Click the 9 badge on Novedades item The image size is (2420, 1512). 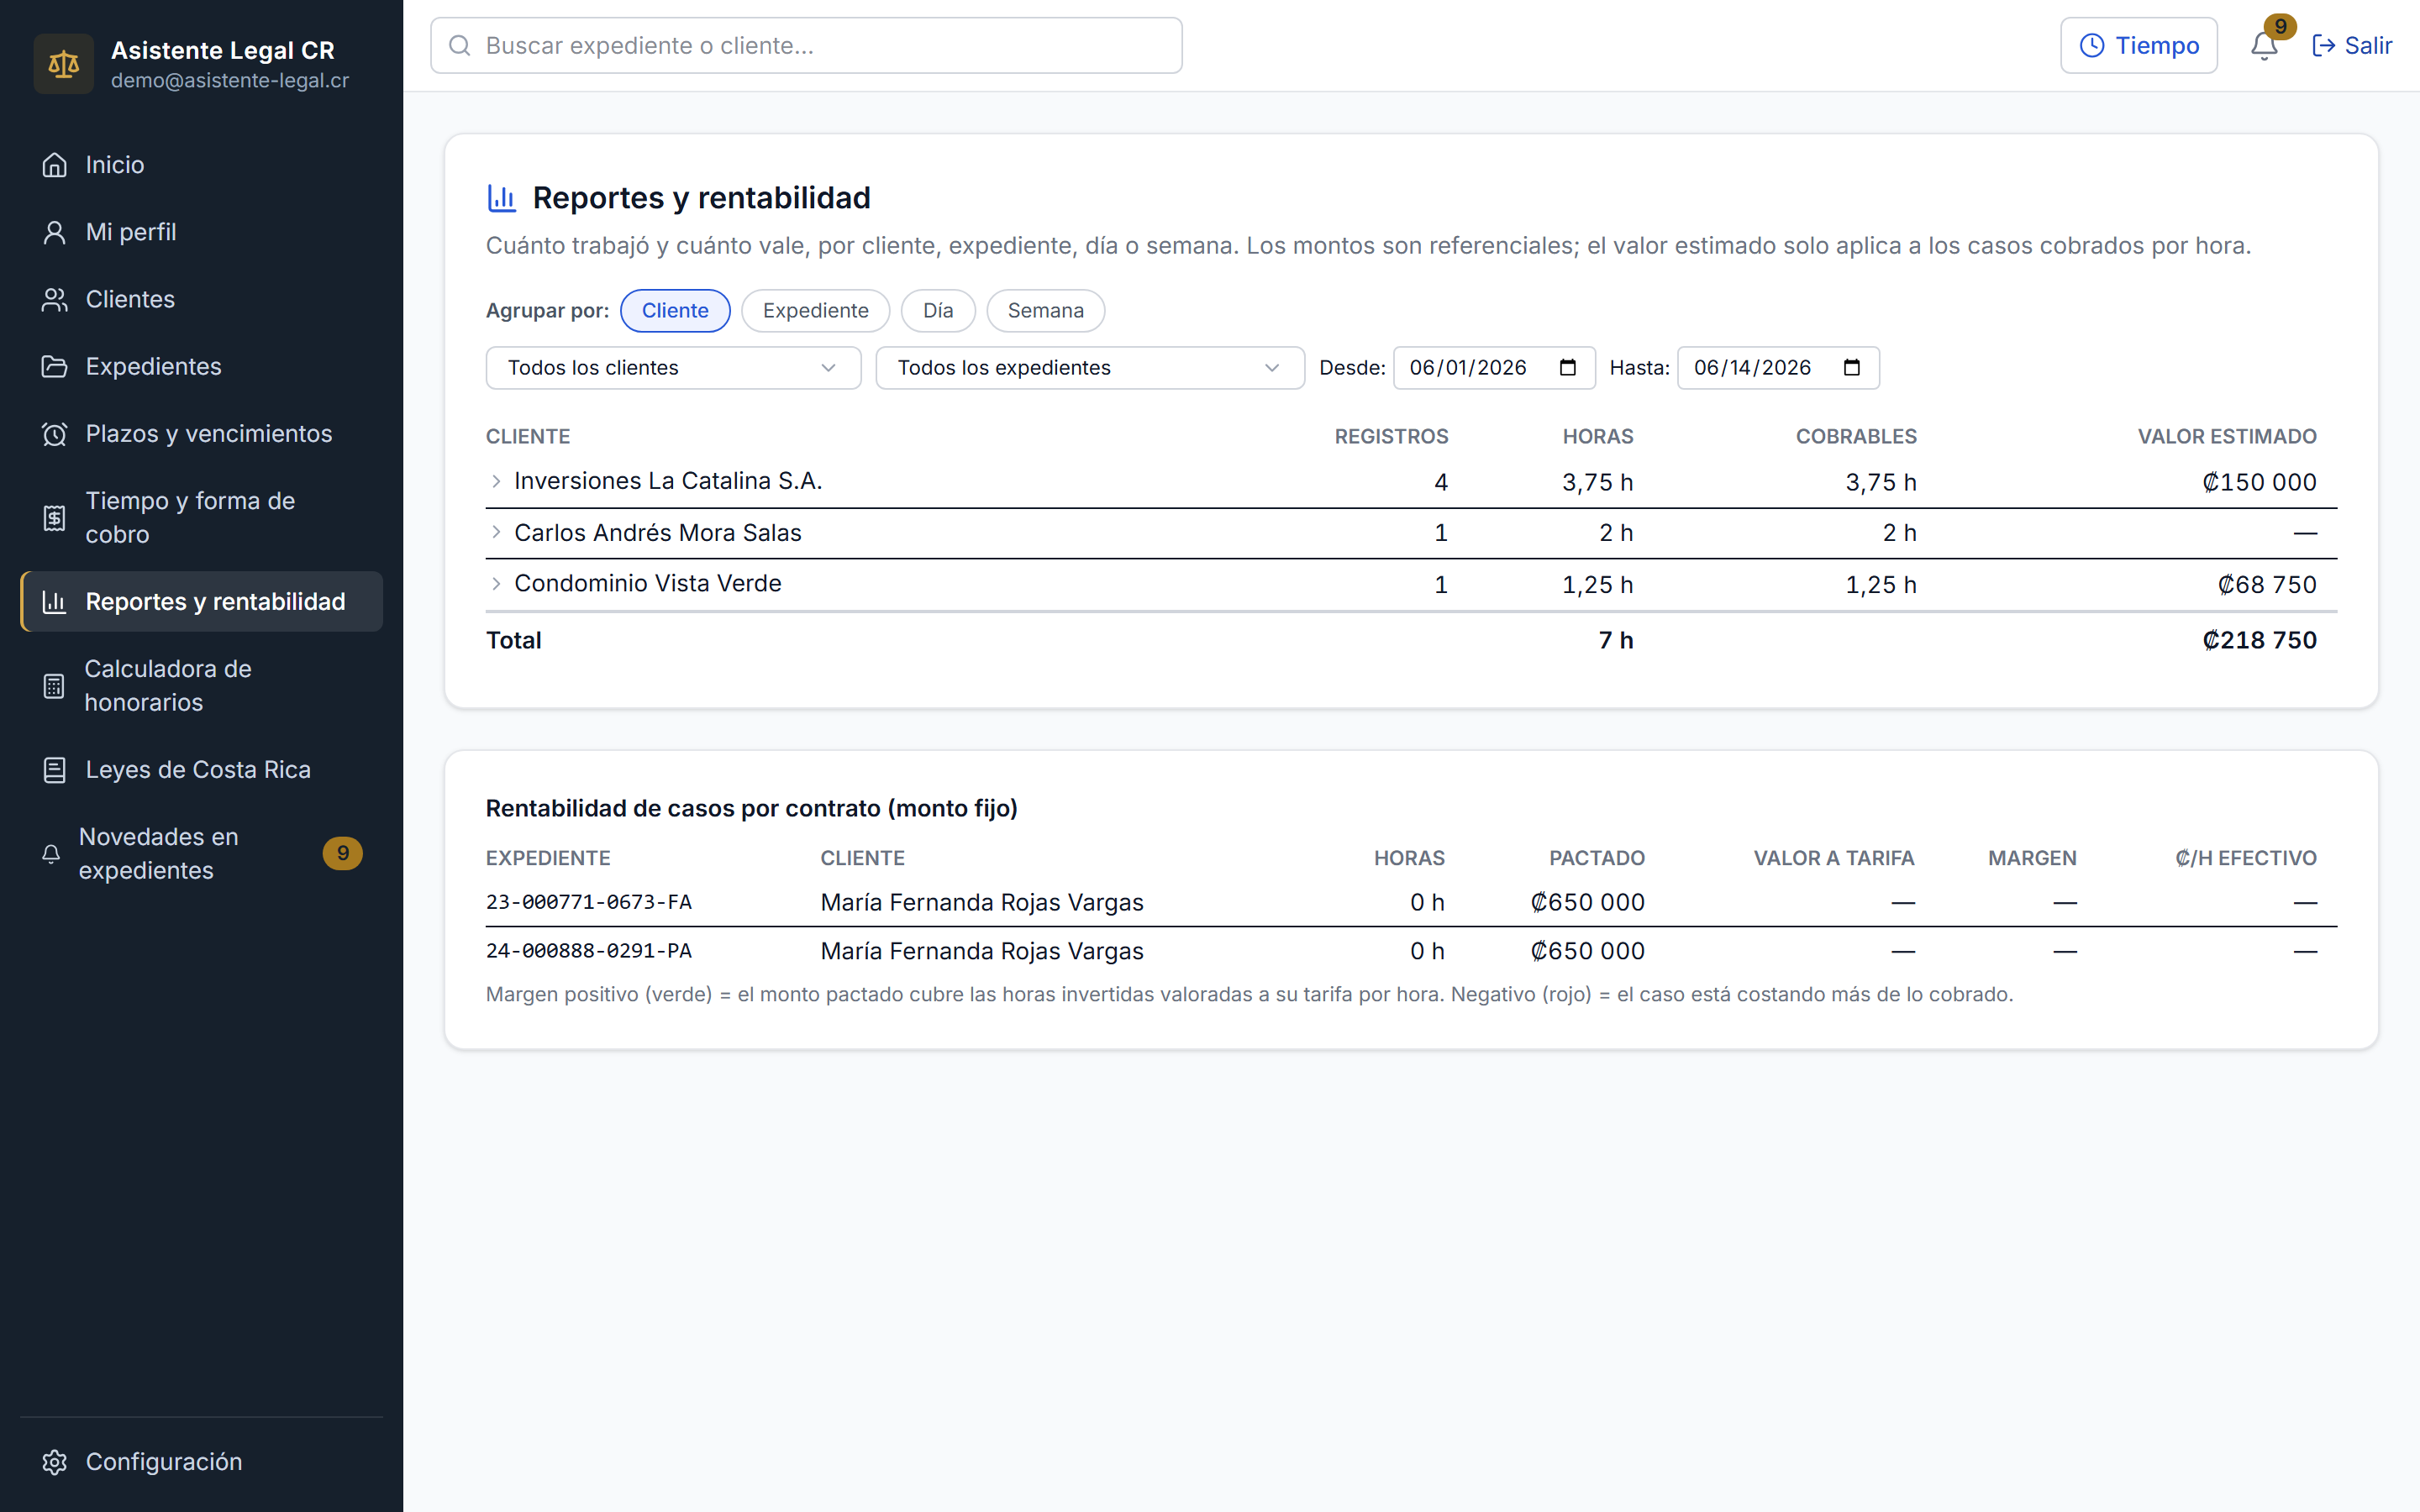342,853
